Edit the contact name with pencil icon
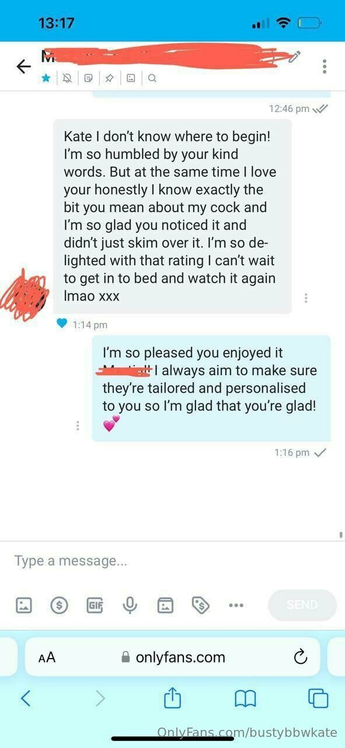Image resolution: width=345 pixels, height=748 pixels. coord(295,57)
